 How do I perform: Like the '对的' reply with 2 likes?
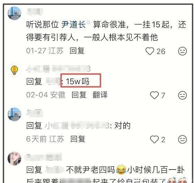click(154, 139)
